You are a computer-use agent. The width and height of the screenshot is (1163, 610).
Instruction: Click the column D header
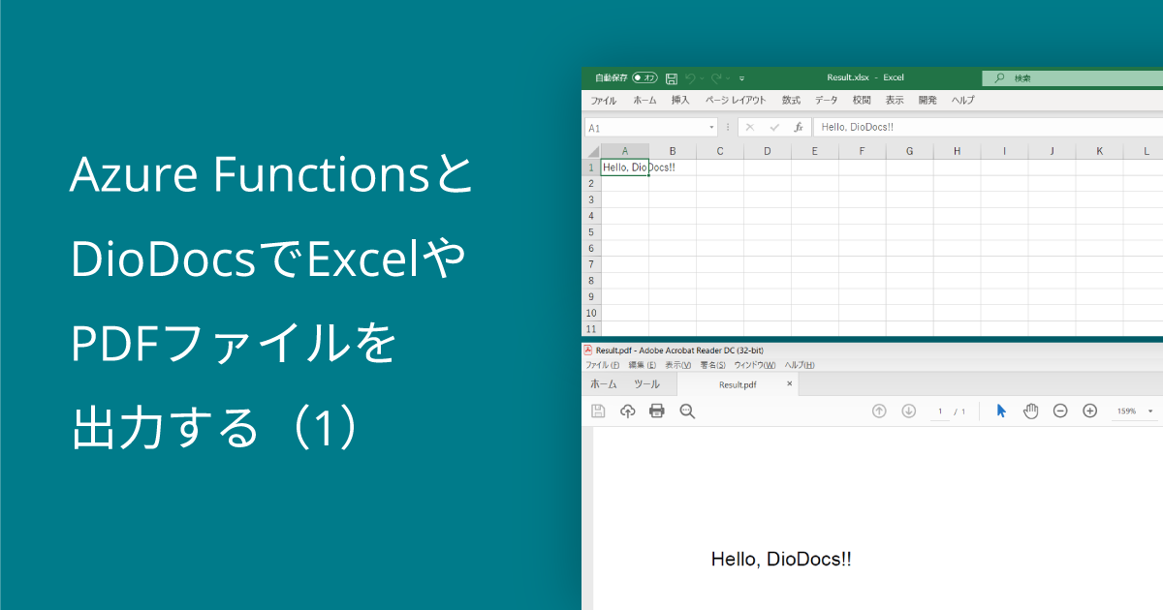click(767, 151)
